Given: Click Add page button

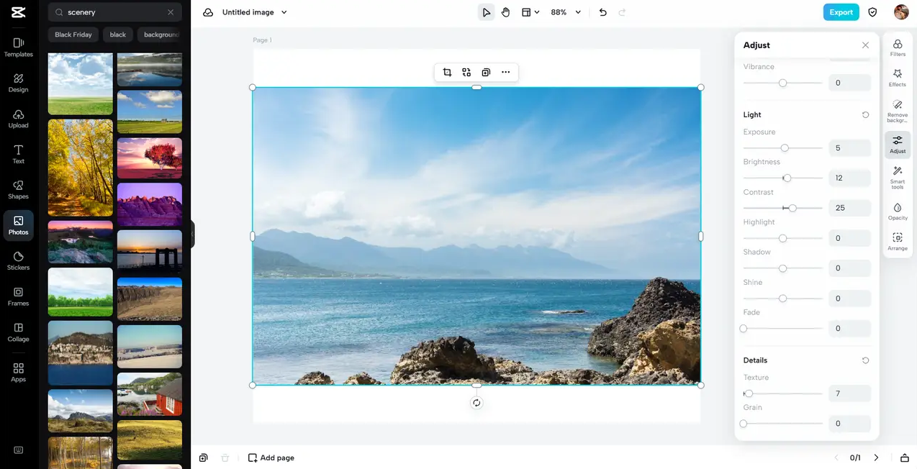Looking at the screenshot, I should 271,457.
